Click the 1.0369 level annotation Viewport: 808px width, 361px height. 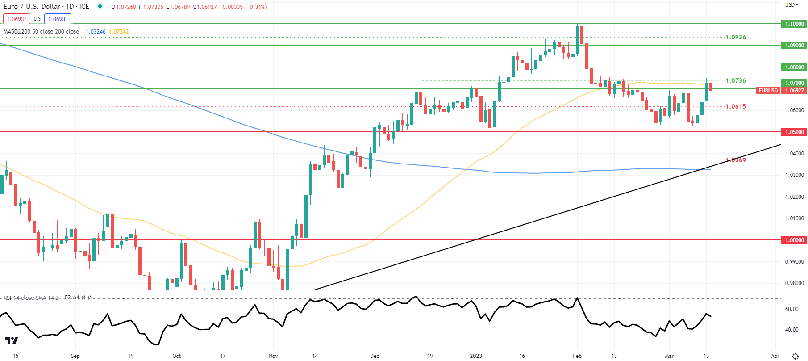pos(736,160)
